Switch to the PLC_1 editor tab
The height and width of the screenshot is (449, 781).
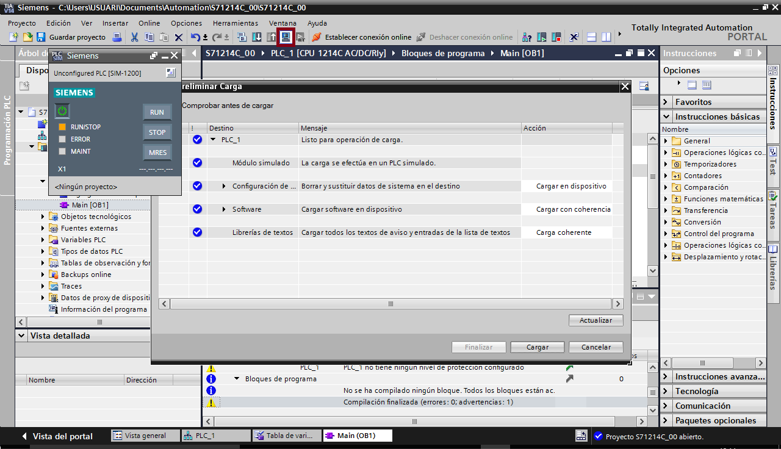tap(216, 436)
